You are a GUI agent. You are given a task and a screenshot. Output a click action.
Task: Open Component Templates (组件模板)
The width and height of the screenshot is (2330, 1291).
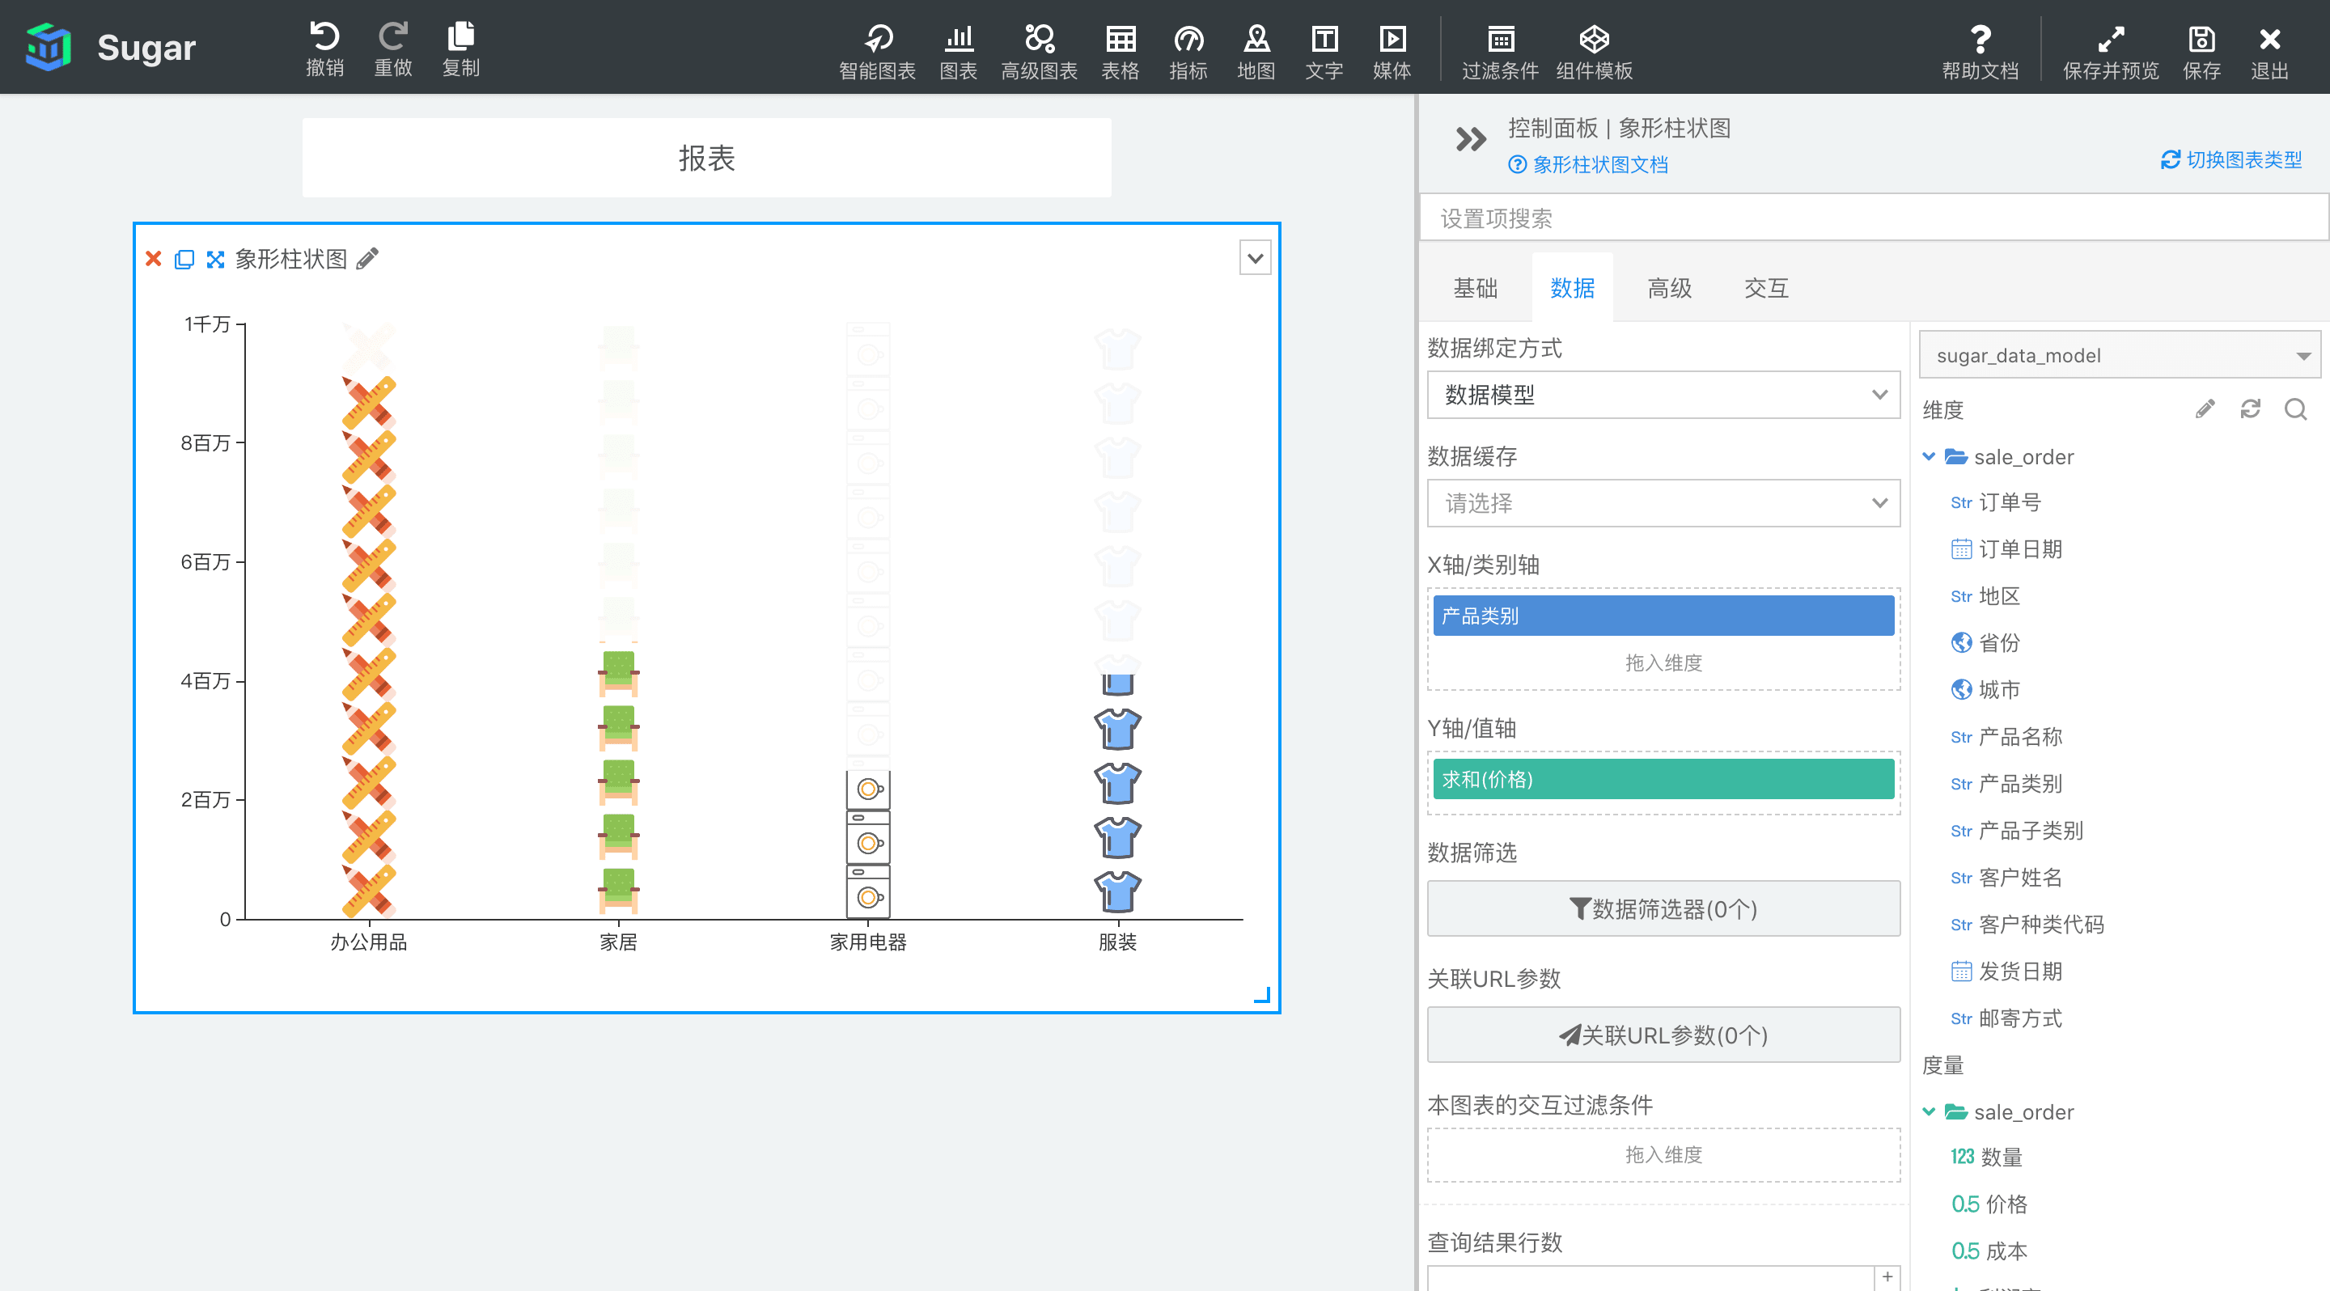(1595, 52)
